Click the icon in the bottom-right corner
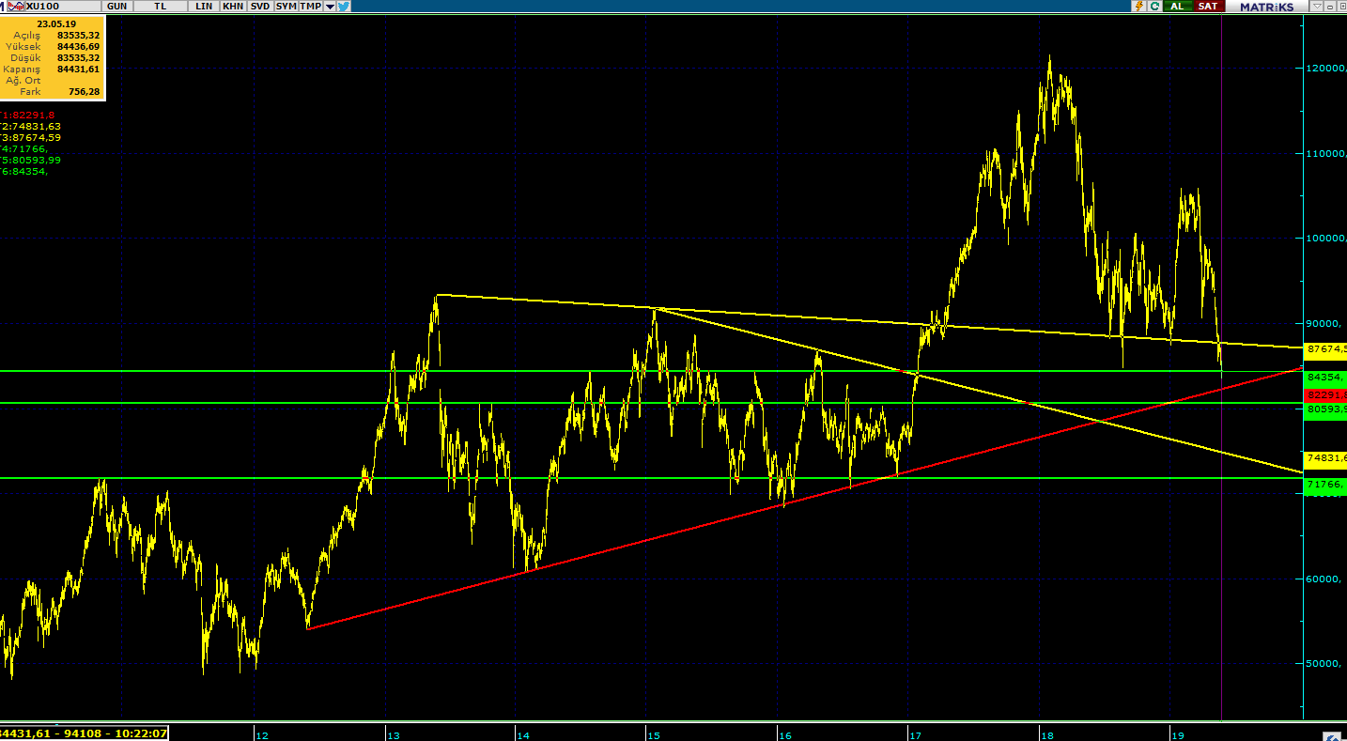Screen dimensions: 1347x741 (x=1331, y=734)
